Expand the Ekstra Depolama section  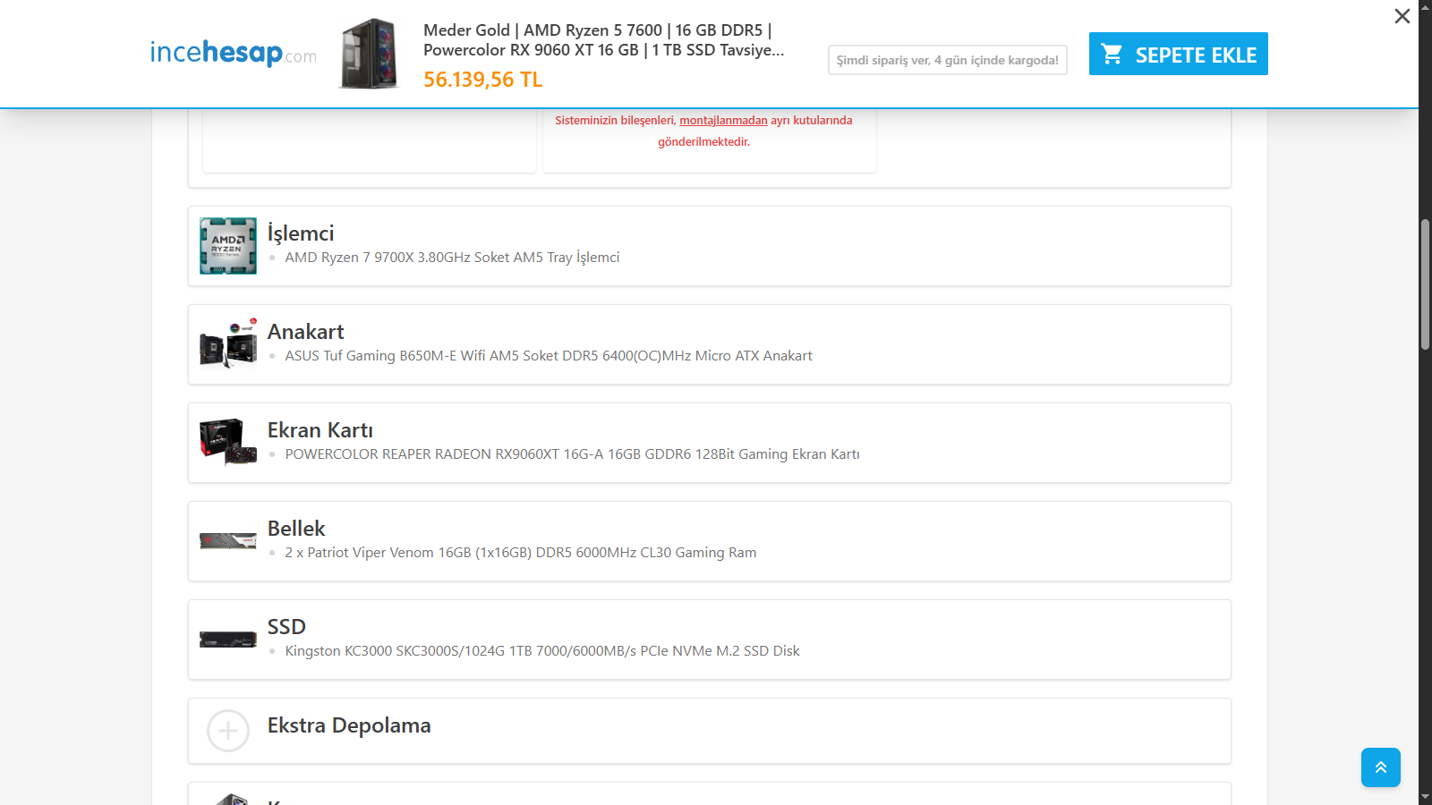pyautogui.click(x=710, y=731)
